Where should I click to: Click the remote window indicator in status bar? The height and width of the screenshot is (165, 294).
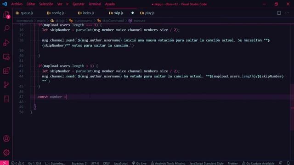pyautogui.click(x=4, y=163)
